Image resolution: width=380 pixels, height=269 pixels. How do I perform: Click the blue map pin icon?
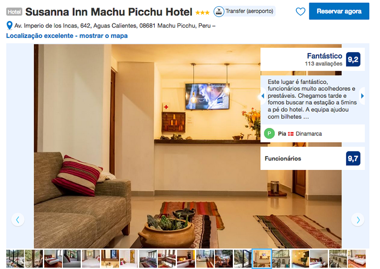[x=9, y=26]
